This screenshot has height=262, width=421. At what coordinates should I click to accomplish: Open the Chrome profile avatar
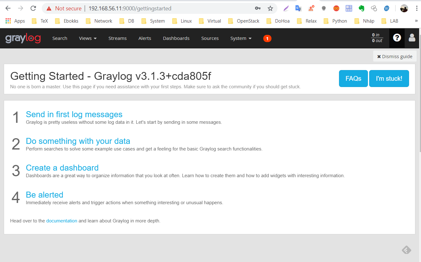(404, 8)
